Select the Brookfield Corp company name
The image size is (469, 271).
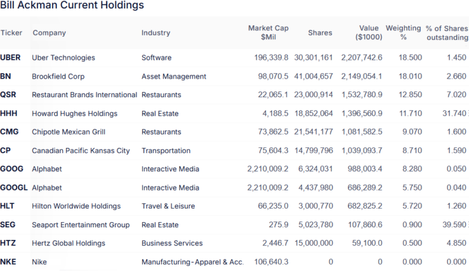click(58, 77)
